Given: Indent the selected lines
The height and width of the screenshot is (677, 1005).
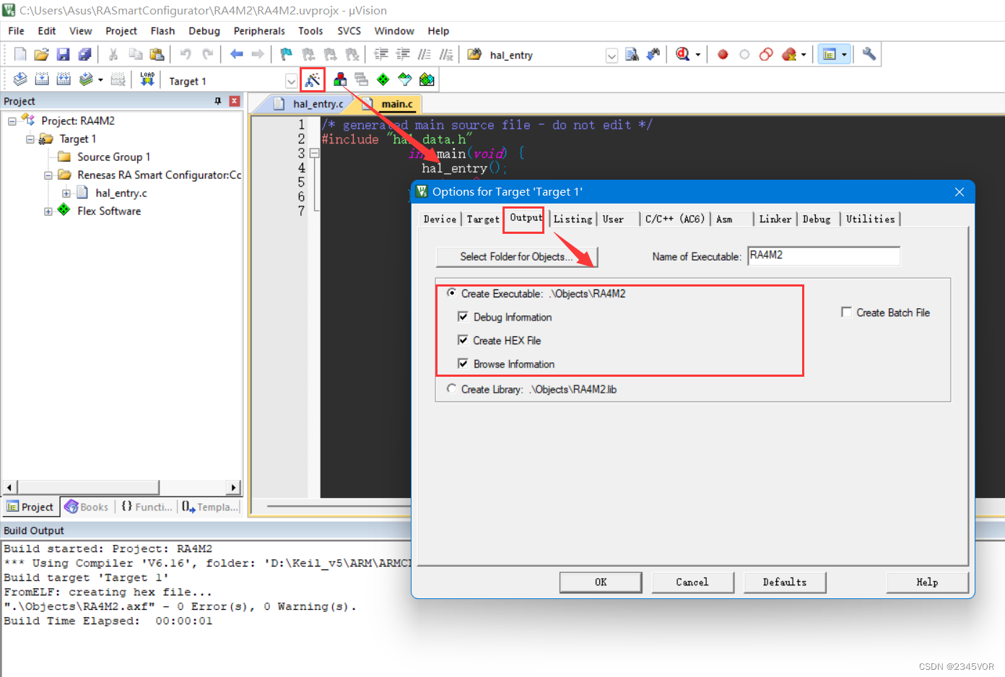Looking at the screenshot, I should click(381, 54).
